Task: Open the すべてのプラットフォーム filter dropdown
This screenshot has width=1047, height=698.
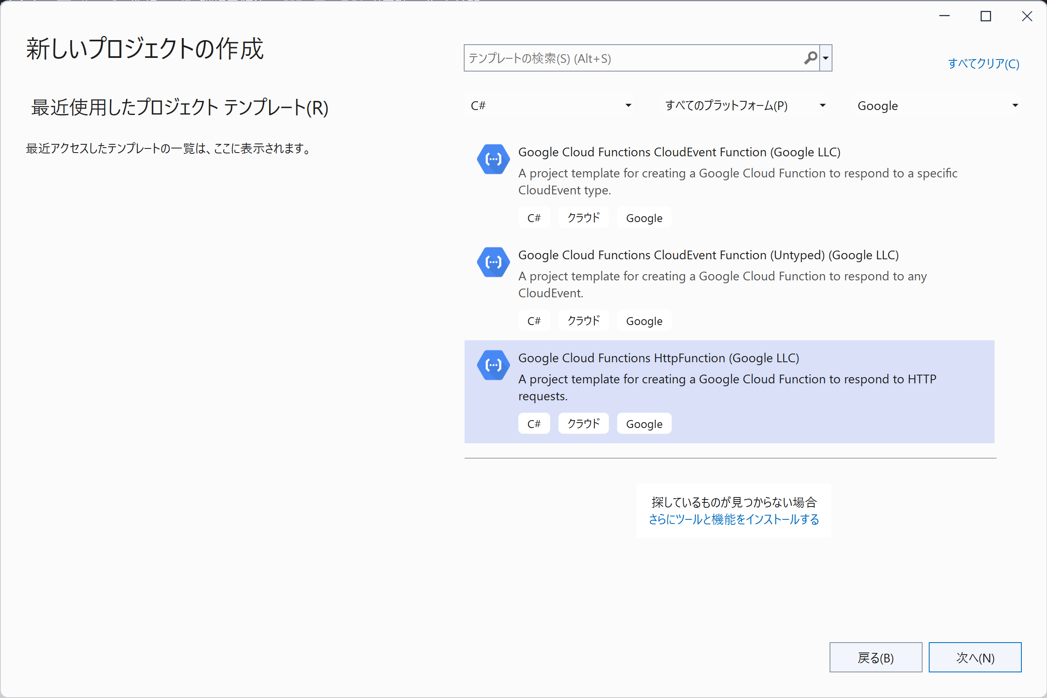Action: click(x=745, y=105)
